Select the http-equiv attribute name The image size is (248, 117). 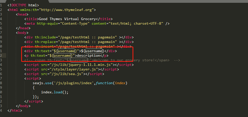[47, 24]
